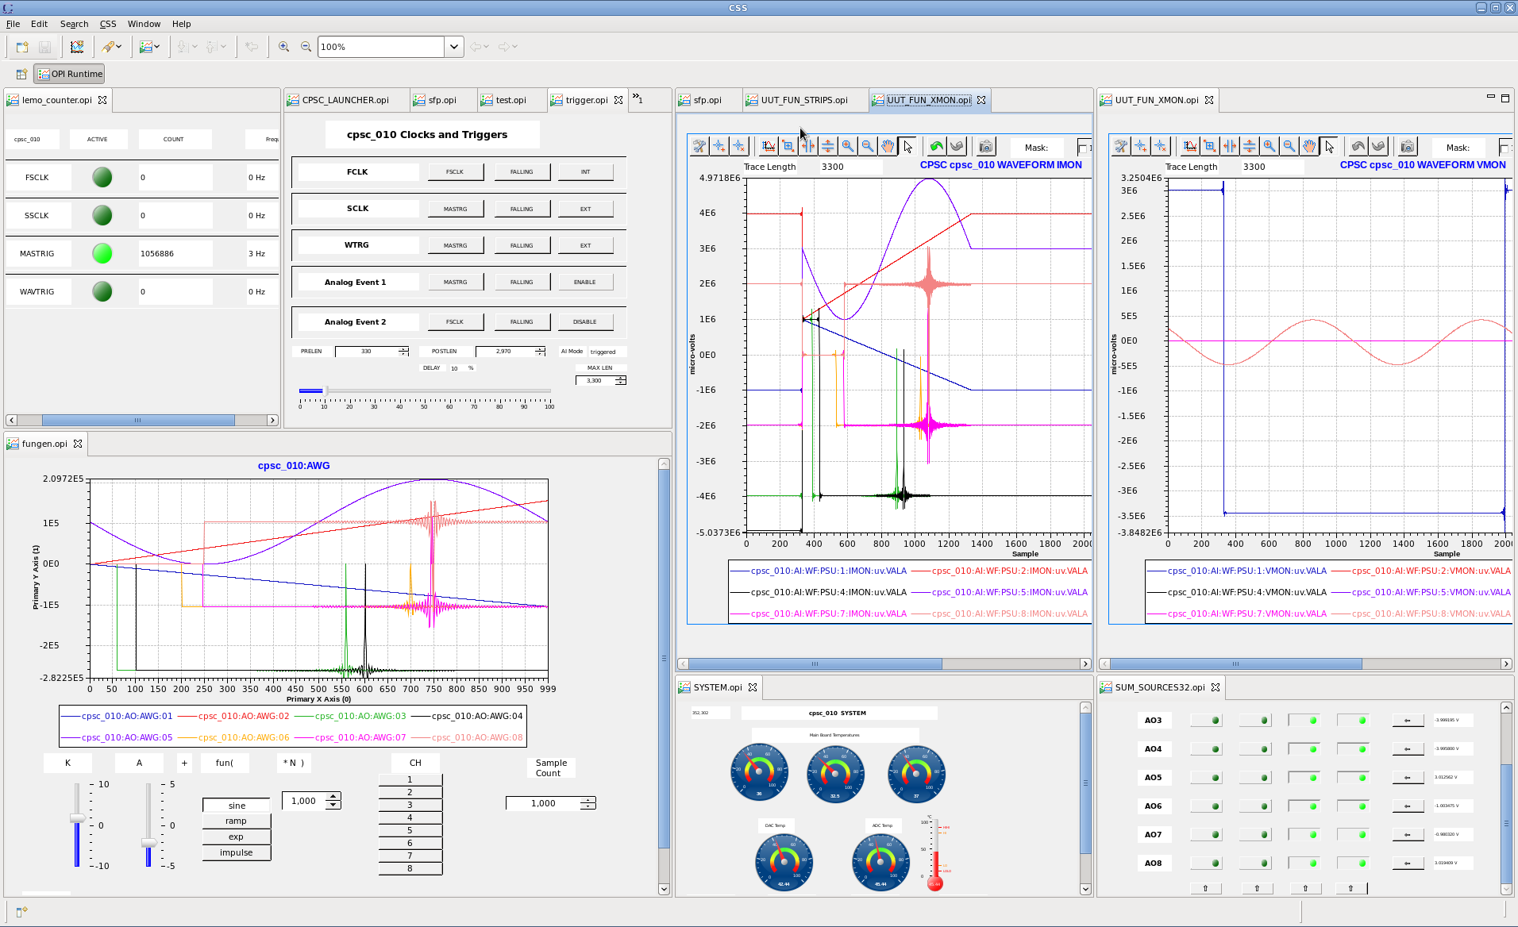This screenshot has height=927, width=1518.
Task: Select rubberband zoom in IMON plot toolbar
Action: 788,146
